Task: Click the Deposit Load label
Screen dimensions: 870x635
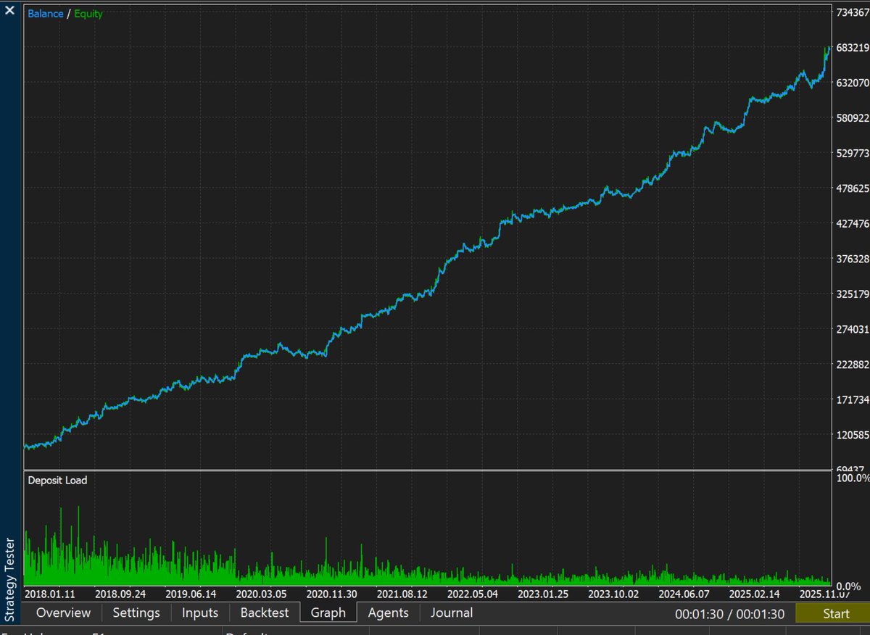Action: click(57, 480)
